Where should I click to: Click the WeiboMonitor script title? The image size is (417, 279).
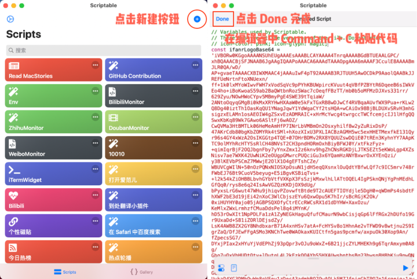click(27, 154)
